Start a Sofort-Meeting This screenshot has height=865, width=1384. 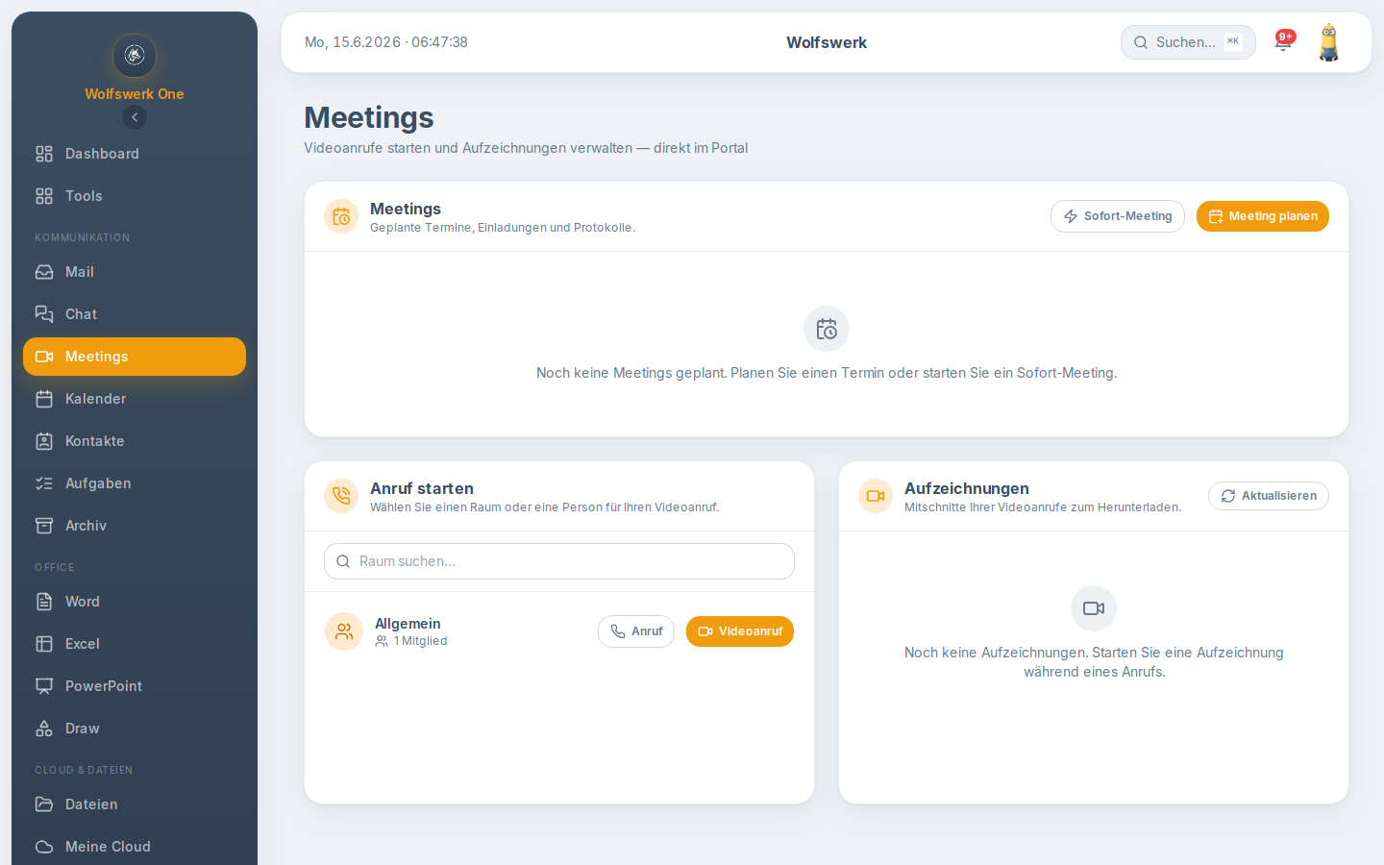click(1118, 216)
